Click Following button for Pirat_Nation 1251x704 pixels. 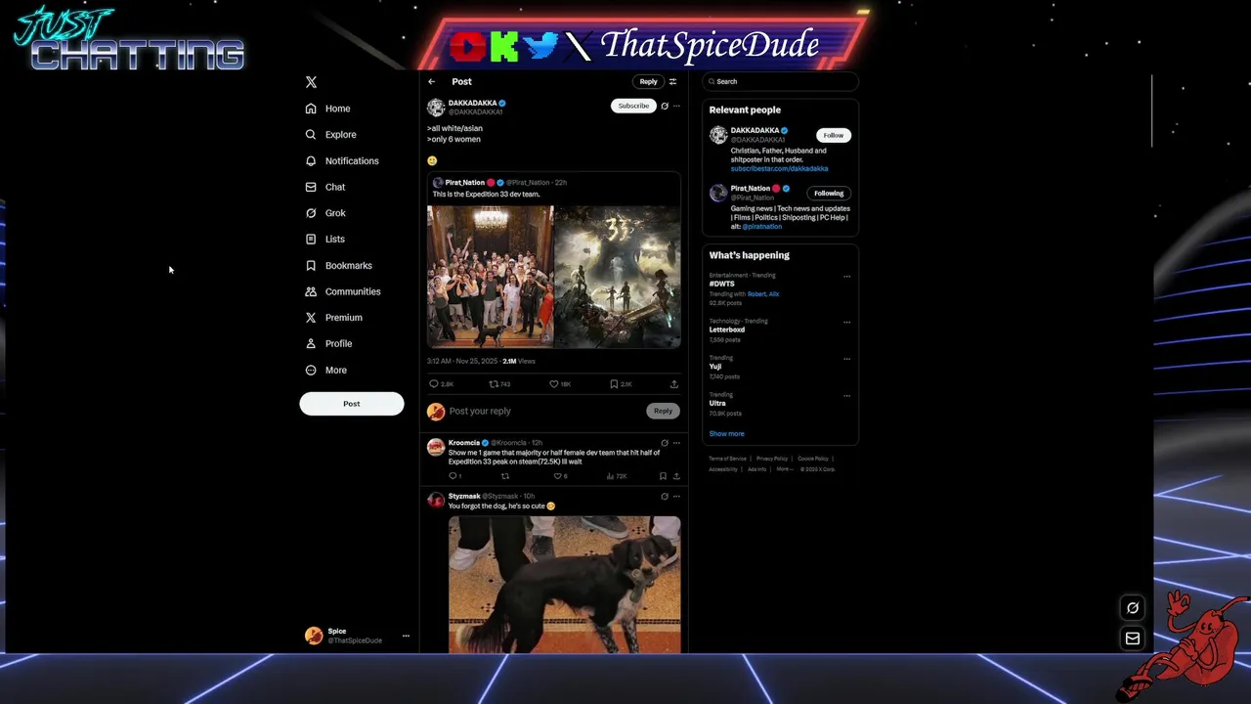(829, 194)
